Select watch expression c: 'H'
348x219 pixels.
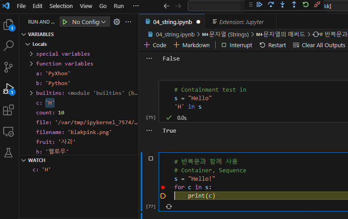[42, 170]
